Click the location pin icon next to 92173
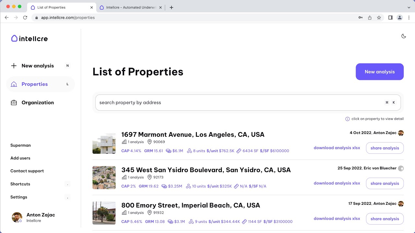 (x=149, y=177)
